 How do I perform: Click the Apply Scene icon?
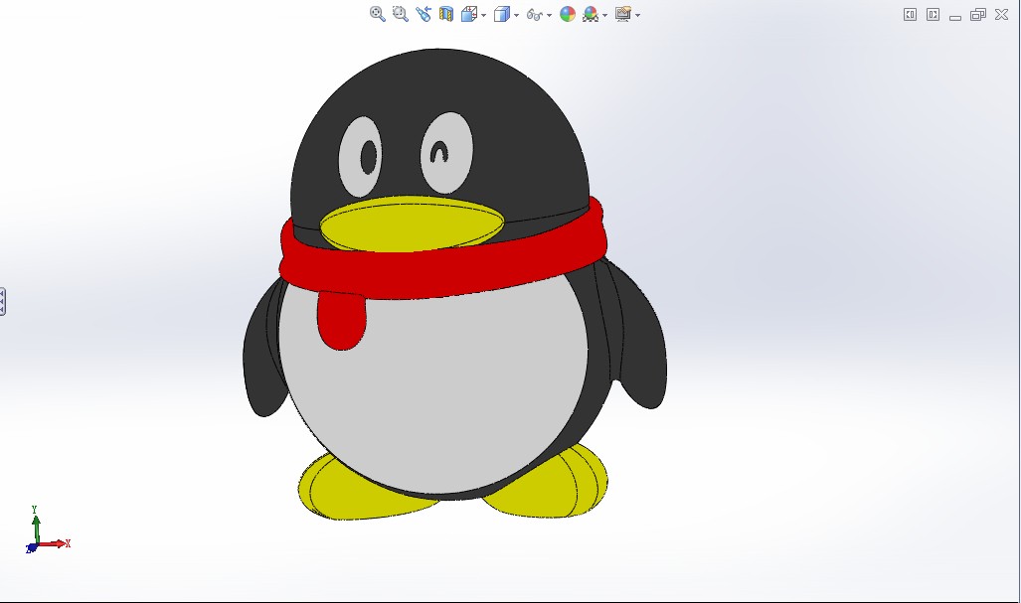tap(591, 14)
